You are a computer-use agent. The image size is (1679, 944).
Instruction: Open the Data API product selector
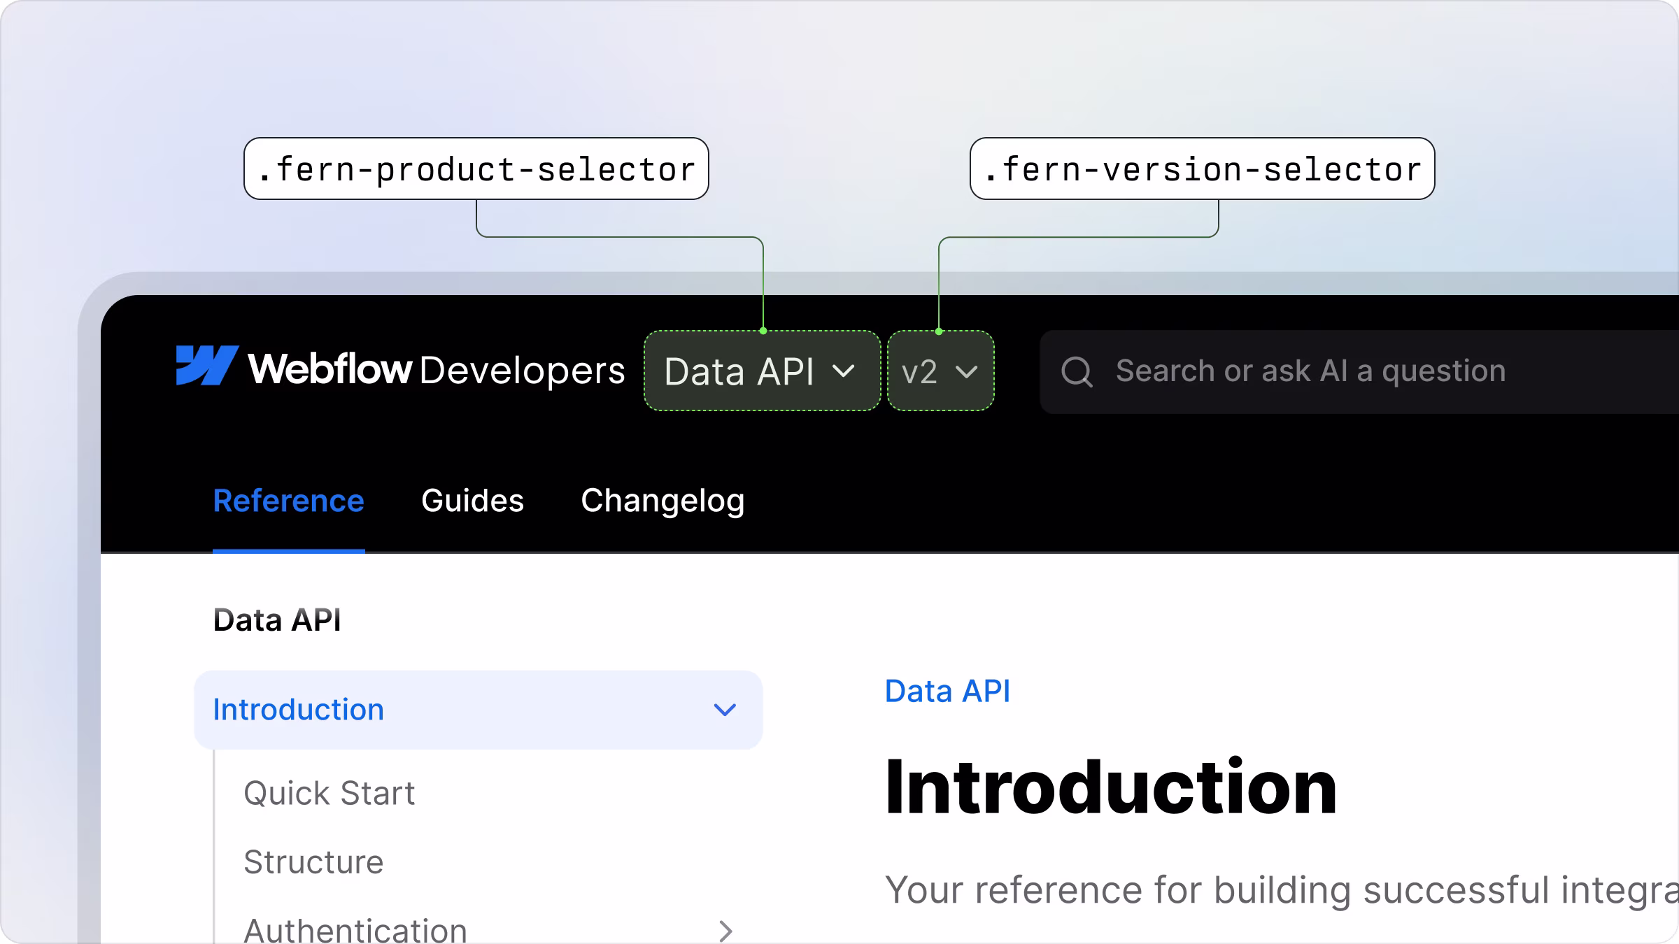(742, 371)
